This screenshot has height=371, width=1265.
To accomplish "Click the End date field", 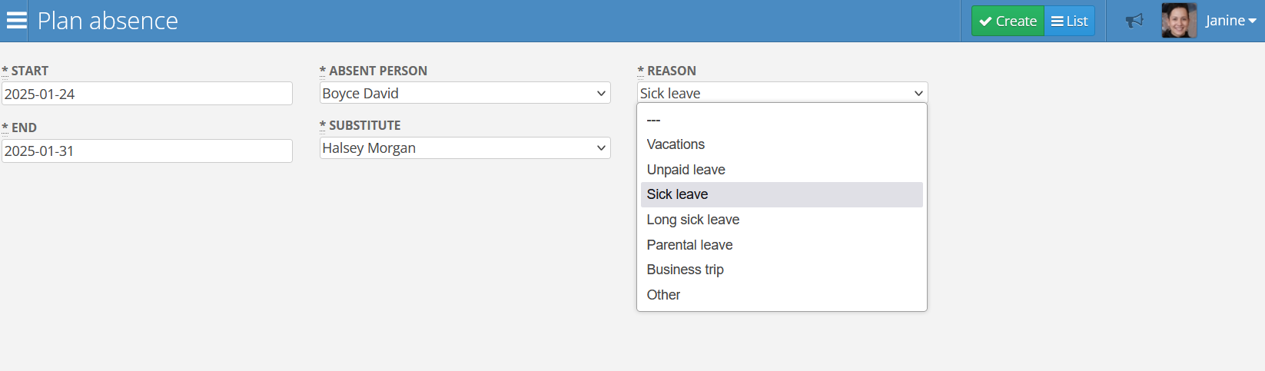I will [x=147, y=151].
